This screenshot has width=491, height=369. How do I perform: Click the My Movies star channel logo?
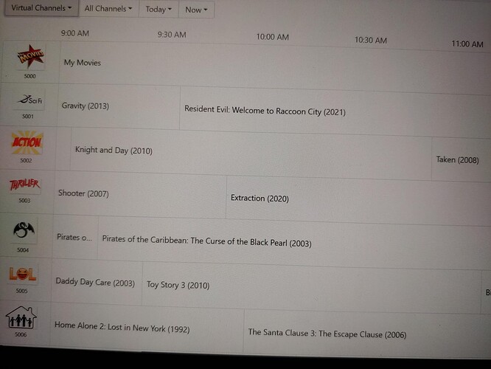click(30, 56)
